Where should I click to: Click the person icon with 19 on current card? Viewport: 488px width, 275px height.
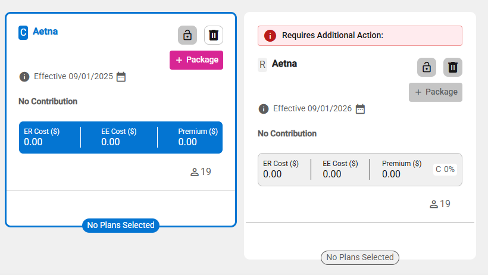tap(201, 172)
